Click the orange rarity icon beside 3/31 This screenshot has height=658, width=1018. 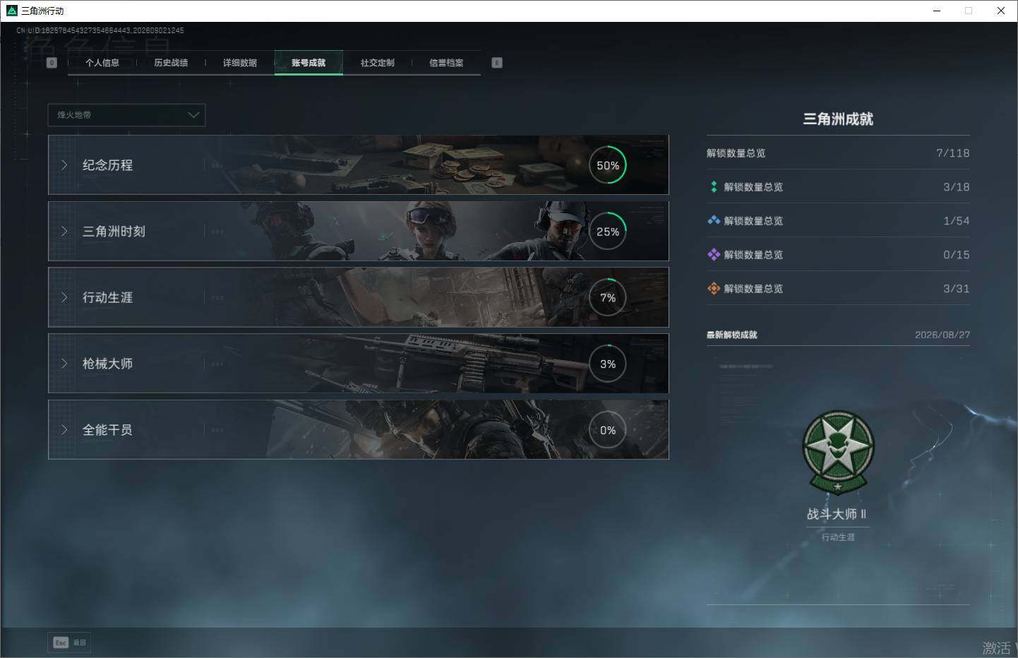click(714, 289)
